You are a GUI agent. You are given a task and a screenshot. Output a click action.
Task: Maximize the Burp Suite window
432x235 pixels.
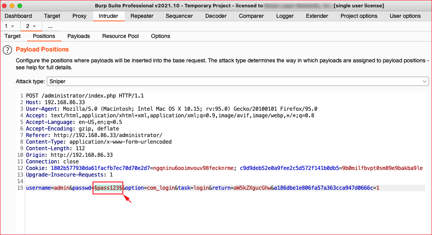[19, 6]
